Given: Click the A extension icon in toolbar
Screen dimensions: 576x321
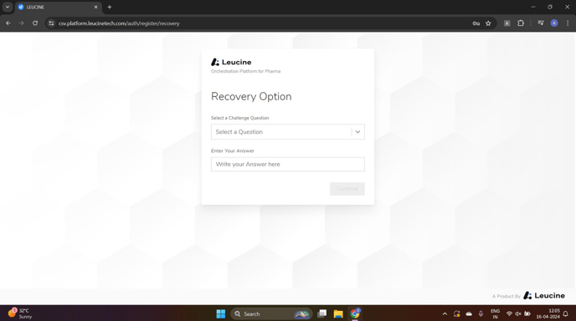Looking at the screenshot, I should [507, 23].
